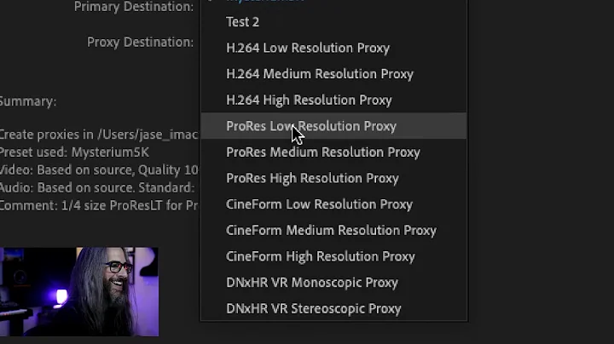Choose H.264 Low Resolution Proxy
The width and height of the screenshot is (614, 344).
click(x=333, y=48)
